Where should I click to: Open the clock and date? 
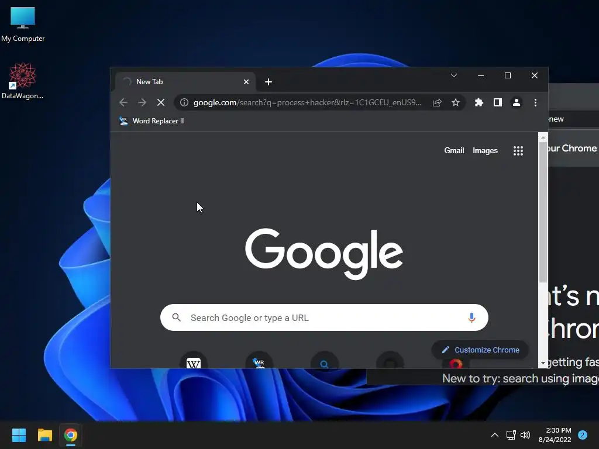pos(555,435)
